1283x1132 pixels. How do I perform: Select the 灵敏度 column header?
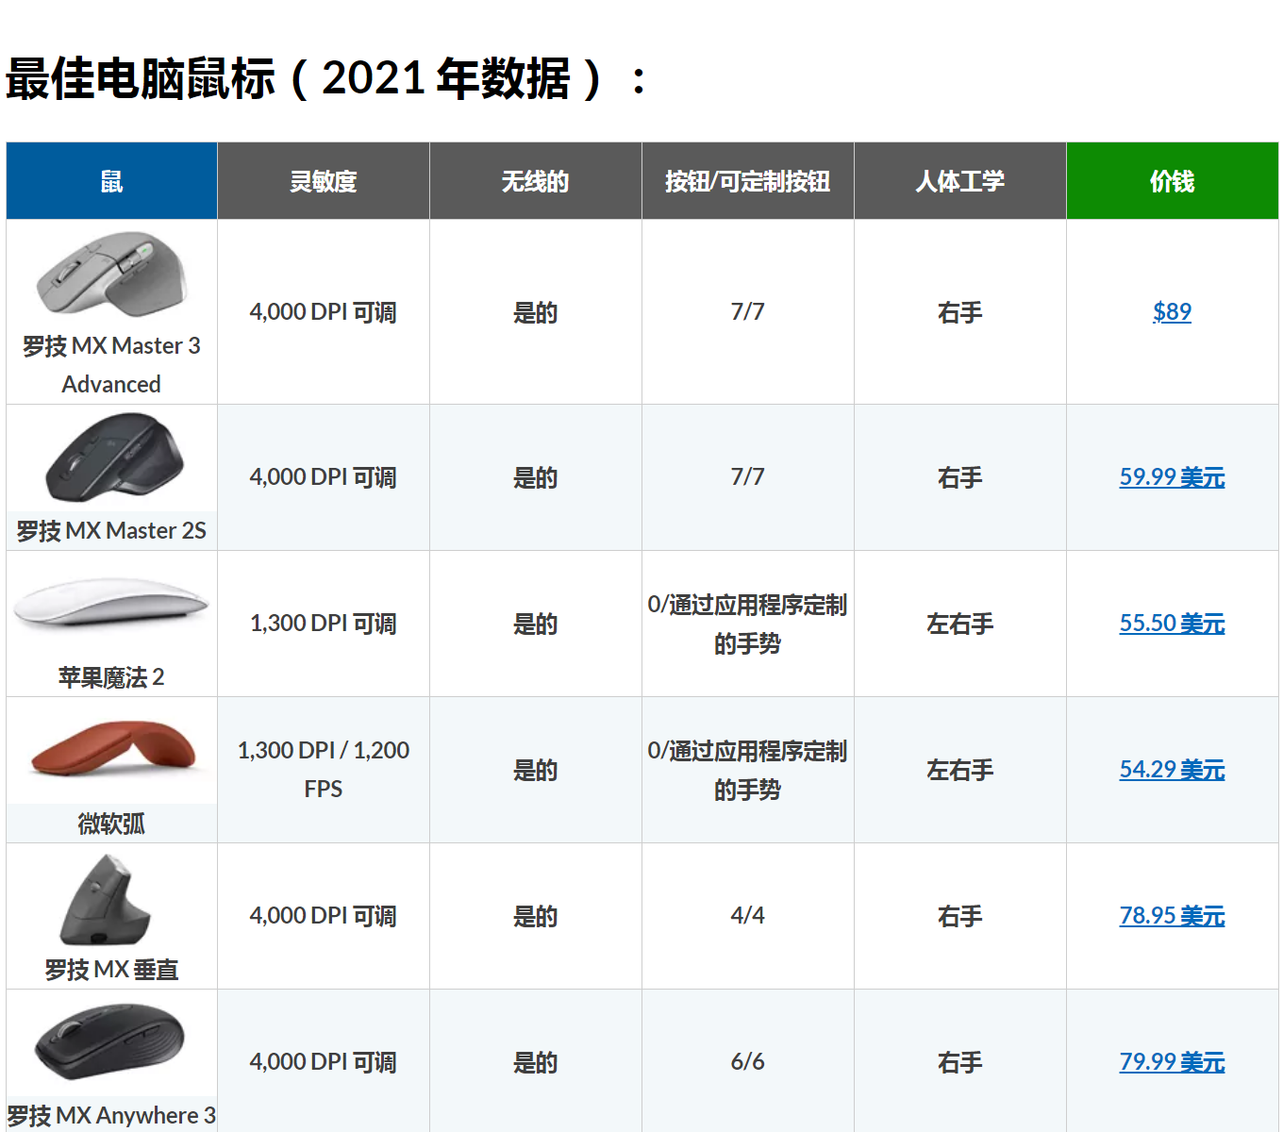pos(323,180)
